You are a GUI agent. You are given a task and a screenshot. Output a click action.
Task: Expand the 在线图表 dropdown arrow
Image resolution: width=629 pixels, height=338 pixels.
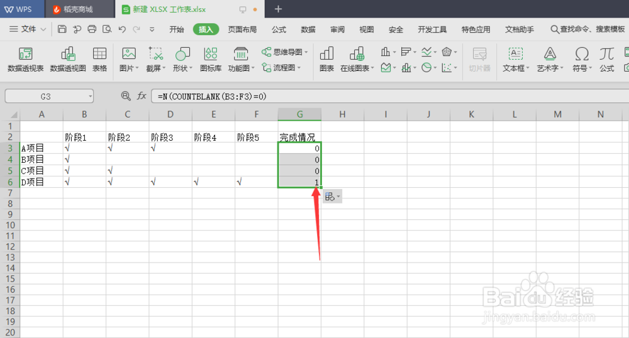(372, 68)
